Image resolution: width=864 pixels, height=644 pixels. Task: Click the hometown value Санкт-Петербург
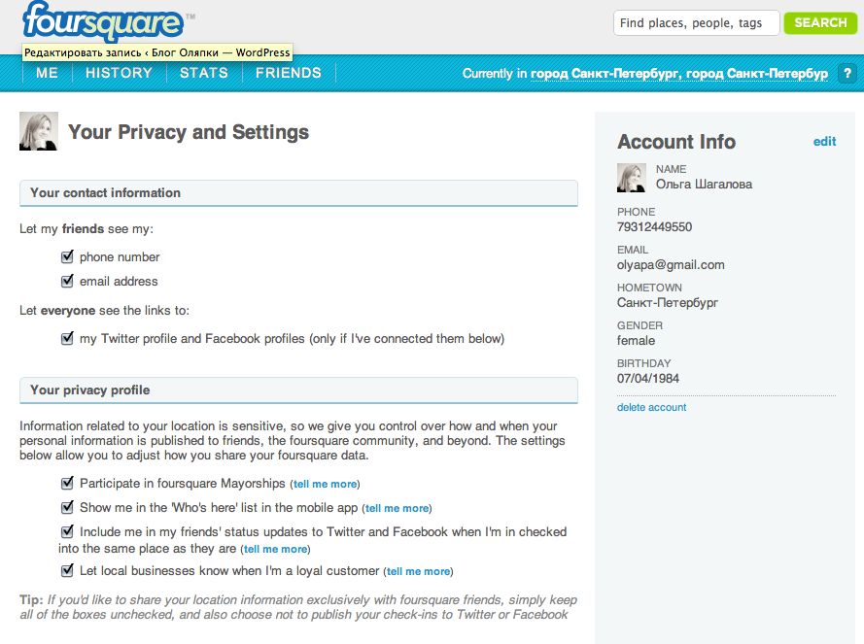pyautogui.click(x=668, y=302)
